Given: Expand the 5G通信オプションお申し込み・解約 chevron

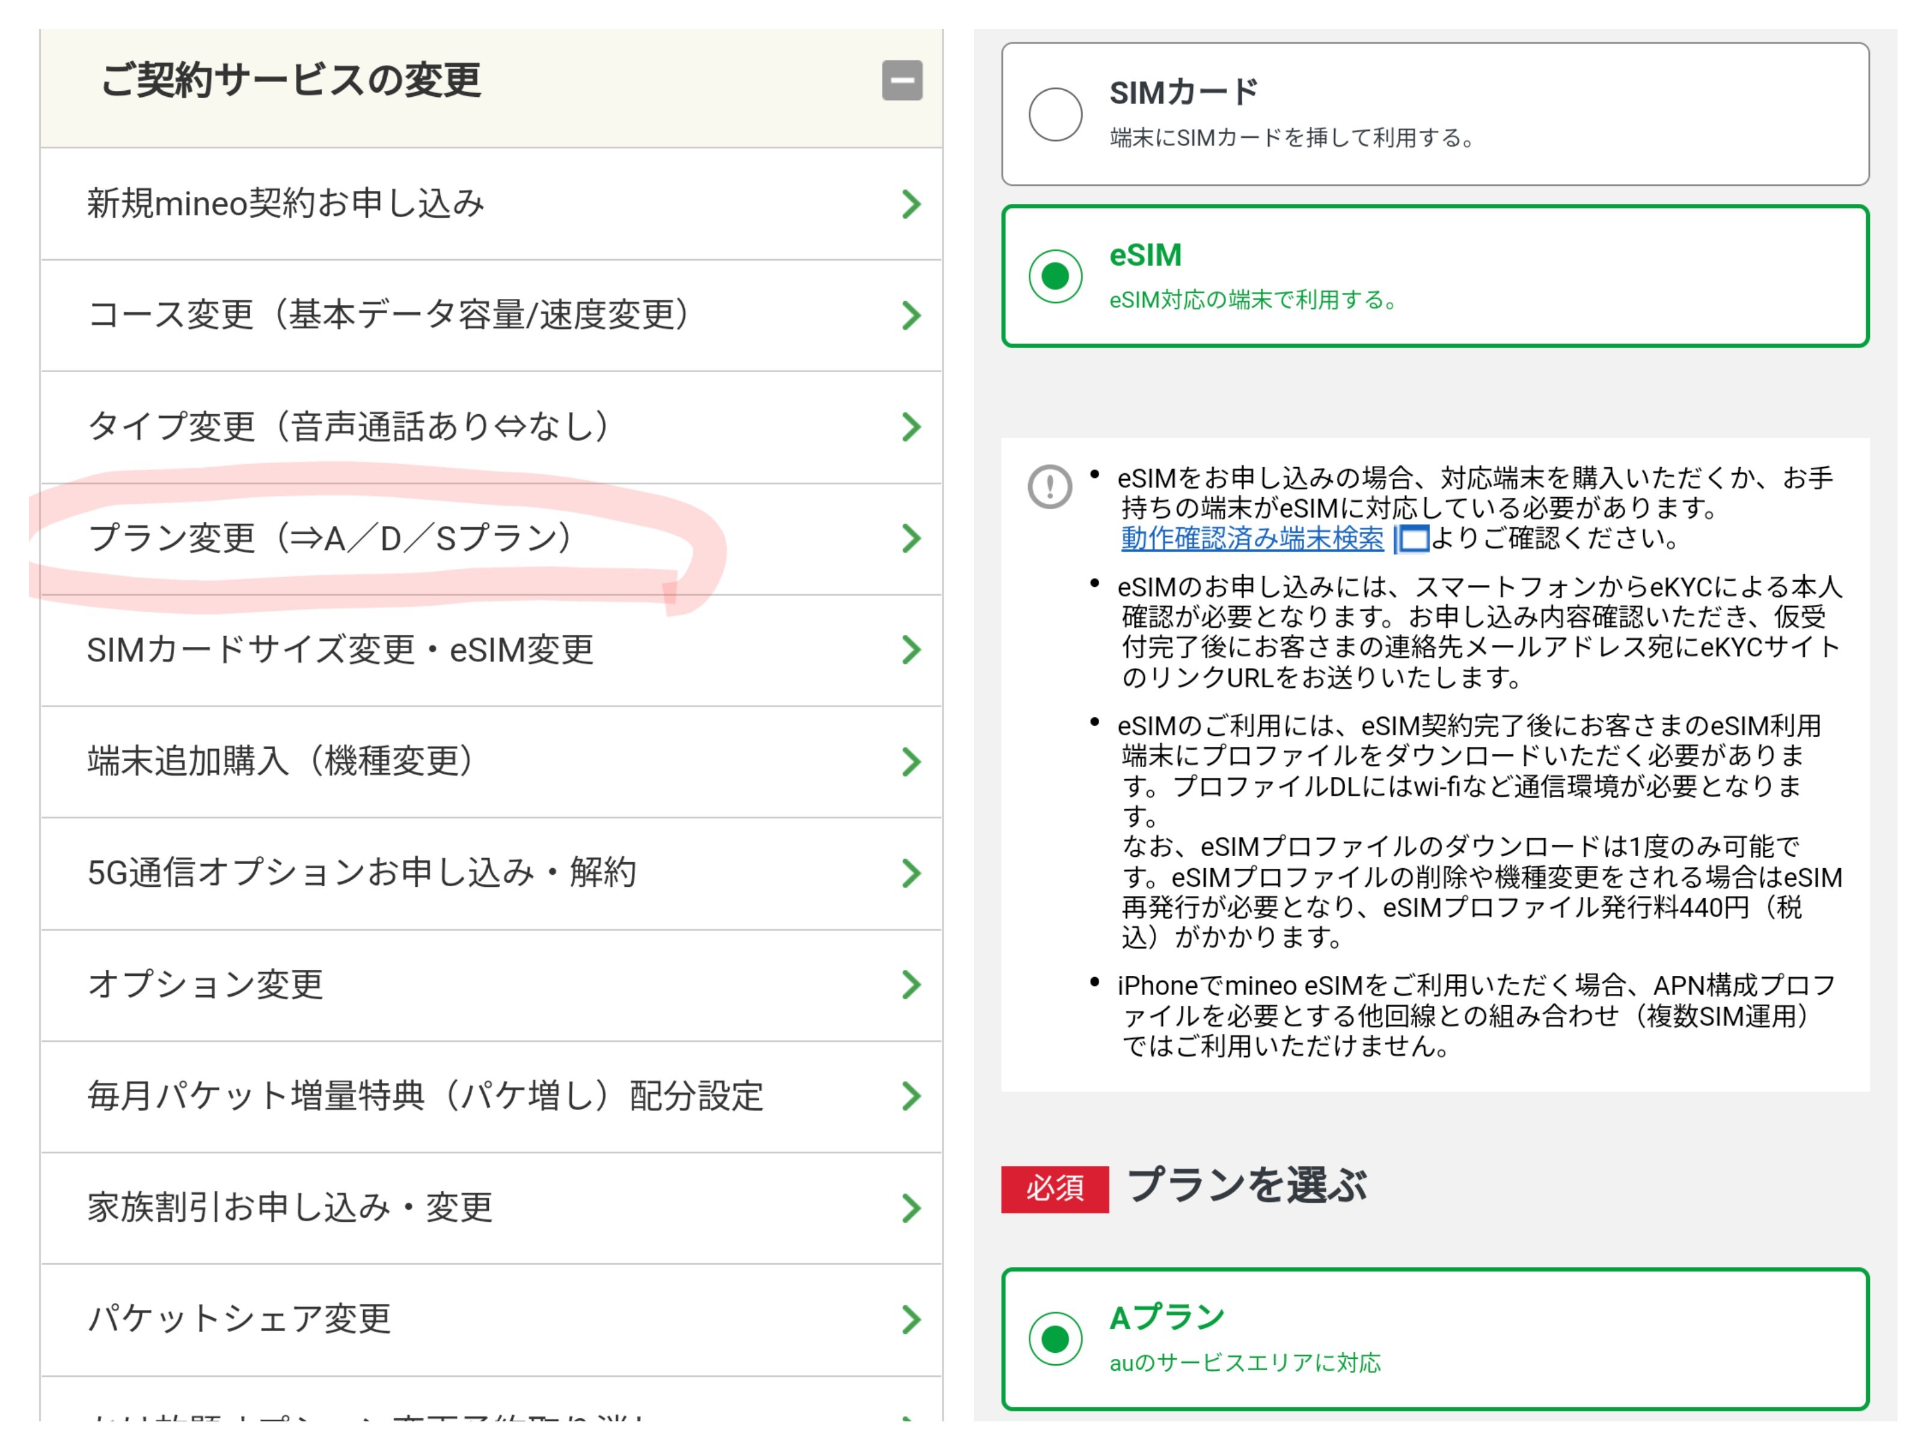Looking at the screenshot, I should point(910,872).
